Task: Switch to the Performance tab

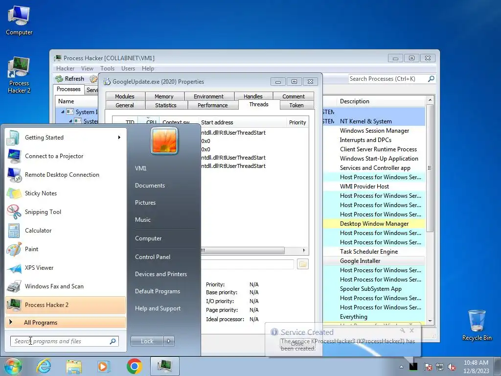Action: click(x=212, y=105)
